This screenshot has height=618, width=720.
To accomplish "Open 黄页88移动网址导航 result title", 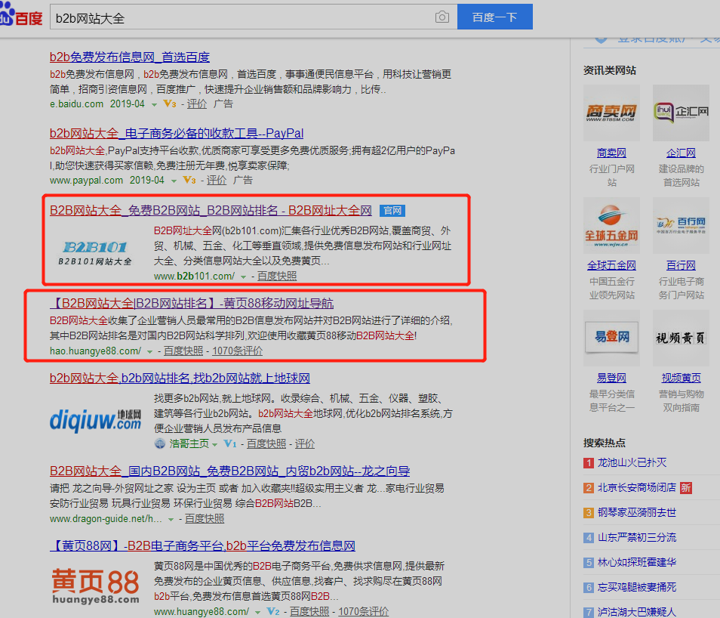I will pyautogui.click(x=192, y=304).
